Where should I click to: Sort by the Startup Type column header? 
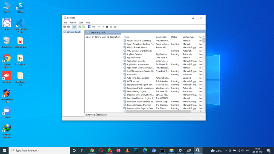click(x=189, y=37)
